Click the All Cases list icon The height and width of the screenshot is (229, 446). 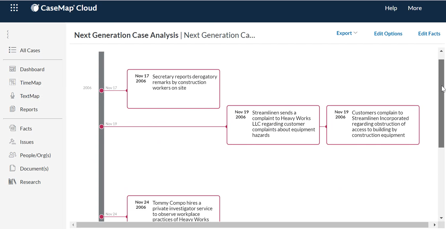[x=12, y=50]
